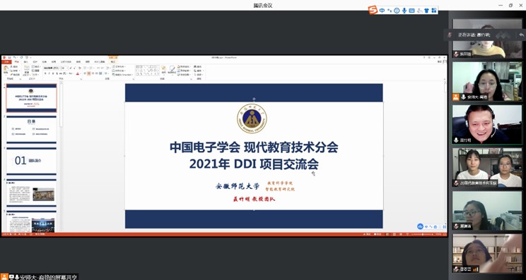Screen dimensions: 526x280
Task: Expand the font size dropdown
Action: 67,68
